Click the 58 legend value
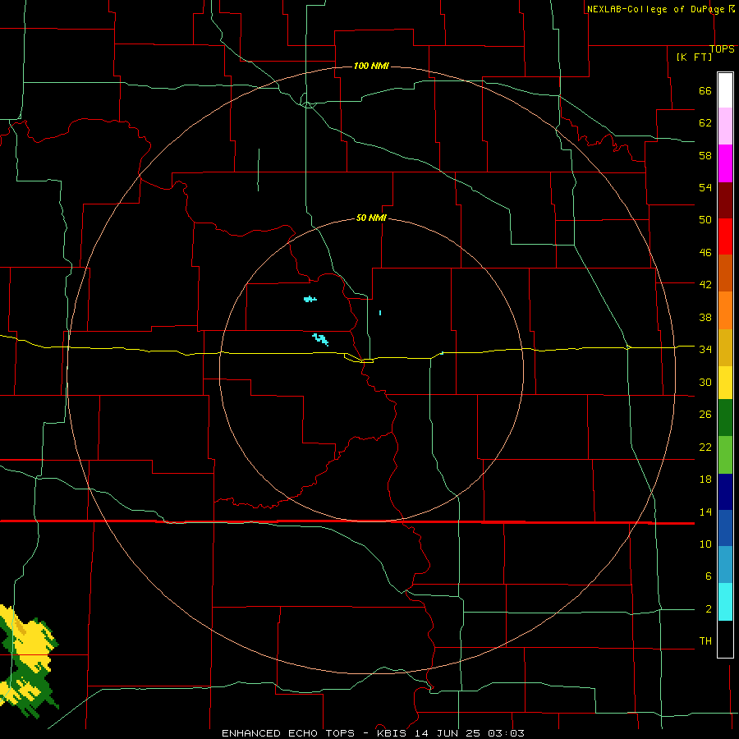This screenshot has height=739, width=739. click(705, 155)
